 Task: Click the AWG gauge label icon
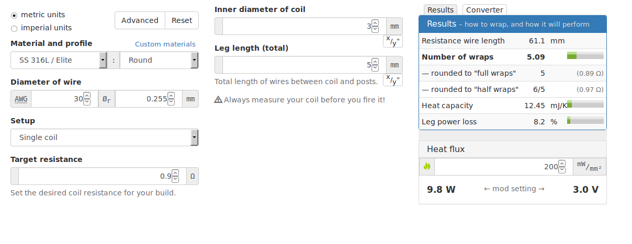click(21, 99)
